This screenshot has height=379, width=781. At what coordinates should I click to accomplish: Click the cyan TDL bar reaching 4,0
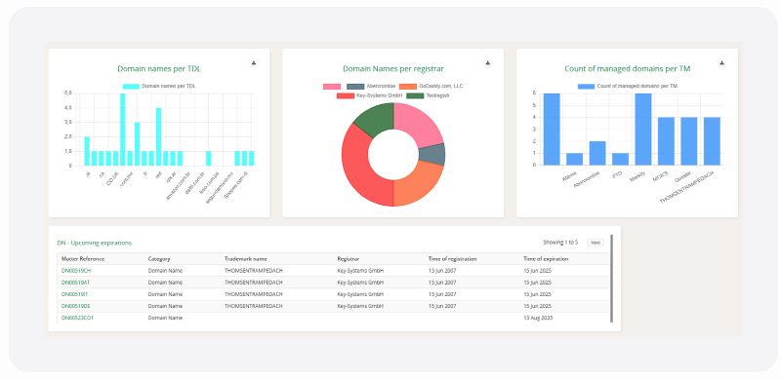(x=158, y=136)
